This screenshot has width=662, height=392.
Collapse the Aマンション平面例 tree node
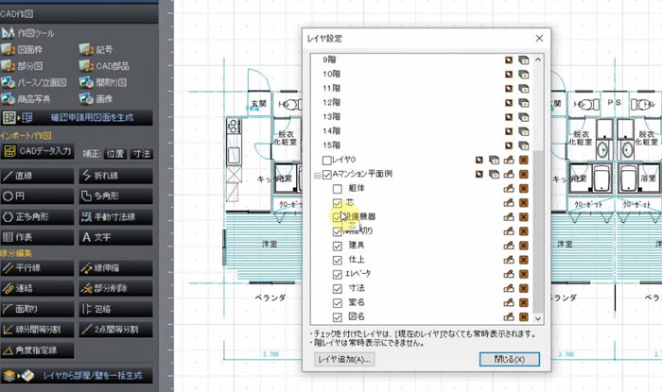(317, 175)
